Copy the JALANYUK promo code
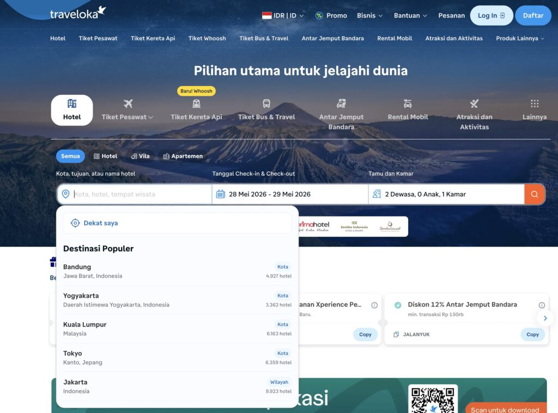Screen dimensions: 558x413 pyautogui.click(x=532, y=335)
